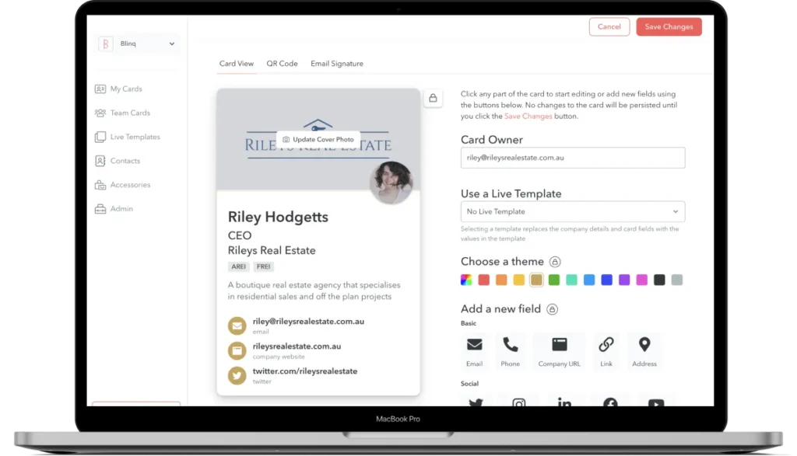
Task: Click Riley's profile photo on the card
Action: [x=391, y=183]
